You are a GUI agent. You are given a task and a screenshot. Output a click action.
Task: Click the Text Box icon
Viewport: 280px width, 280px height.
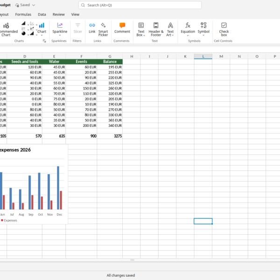pos(141,25)
